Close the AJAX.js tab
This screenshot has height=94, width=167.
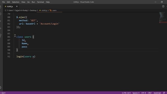click(x=17, y=7)
